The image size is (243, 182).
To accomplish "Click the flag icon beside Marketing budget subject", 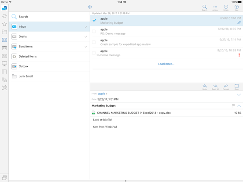I will pyautogui.click(x=233, y=106).
